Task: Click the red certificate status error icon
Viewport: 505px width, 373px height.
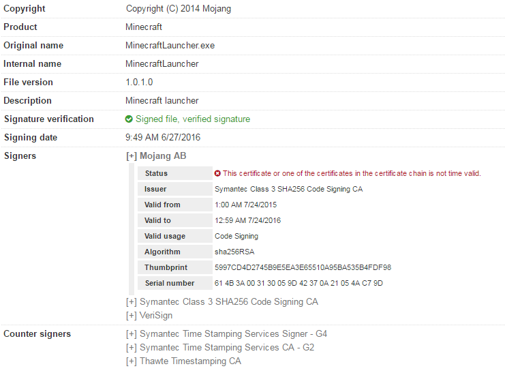Action: tap(217, 173)
